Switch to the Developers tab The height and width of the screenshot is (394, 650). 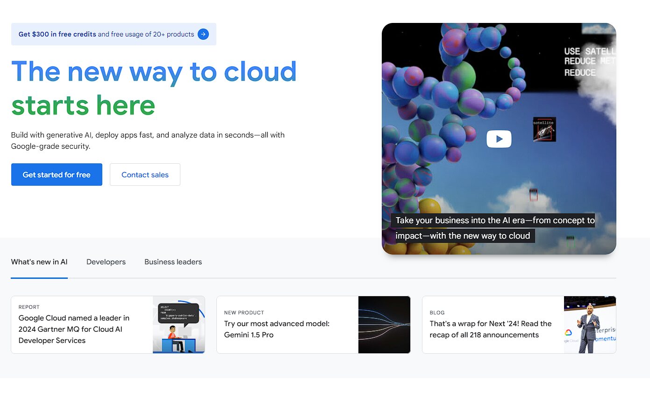(x=106, y=262)
